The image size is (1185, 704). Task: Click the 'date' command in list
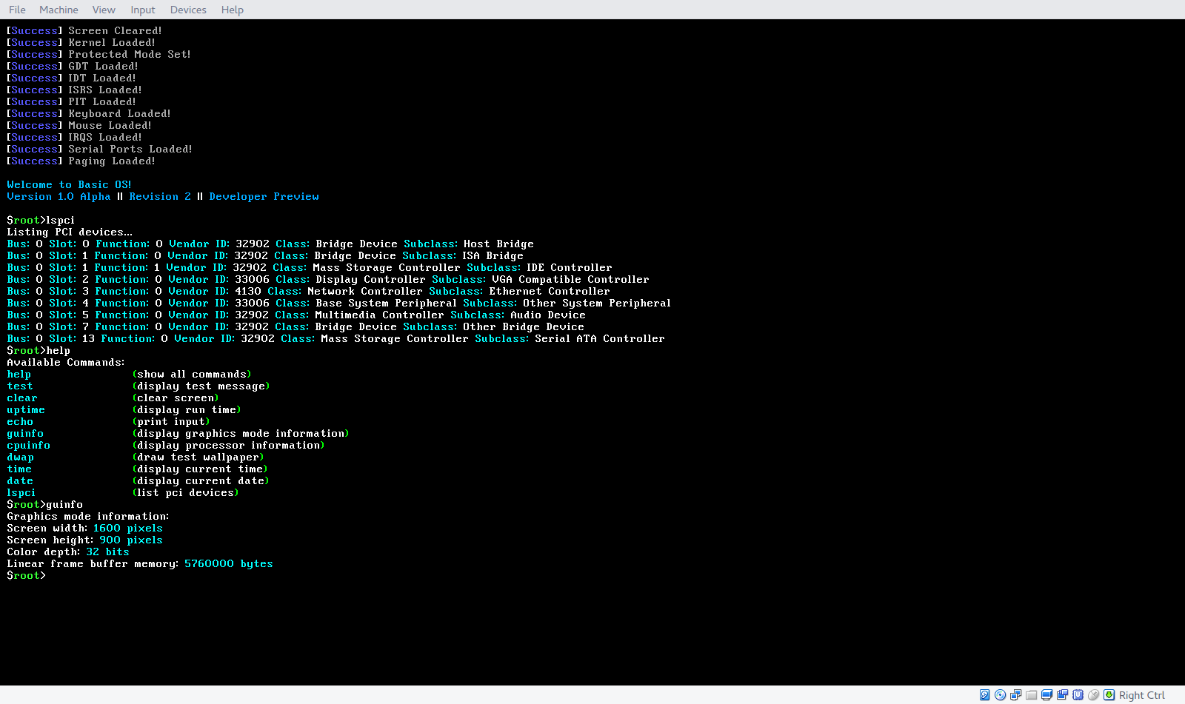tap(20, 480)
